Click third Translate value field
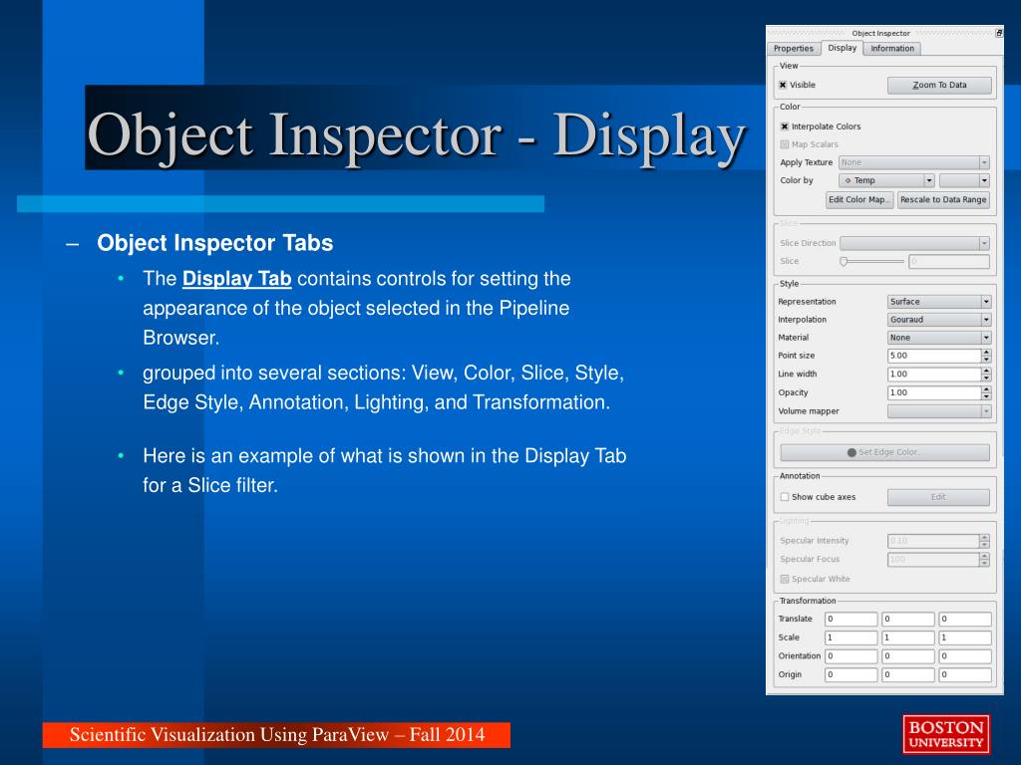Viewport: 1021px width, 765px height. point(965,620)
